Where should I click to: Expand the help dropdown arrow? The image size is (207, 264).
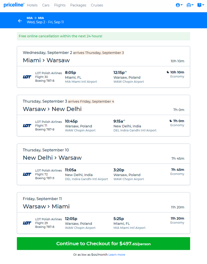coord(203,5)
